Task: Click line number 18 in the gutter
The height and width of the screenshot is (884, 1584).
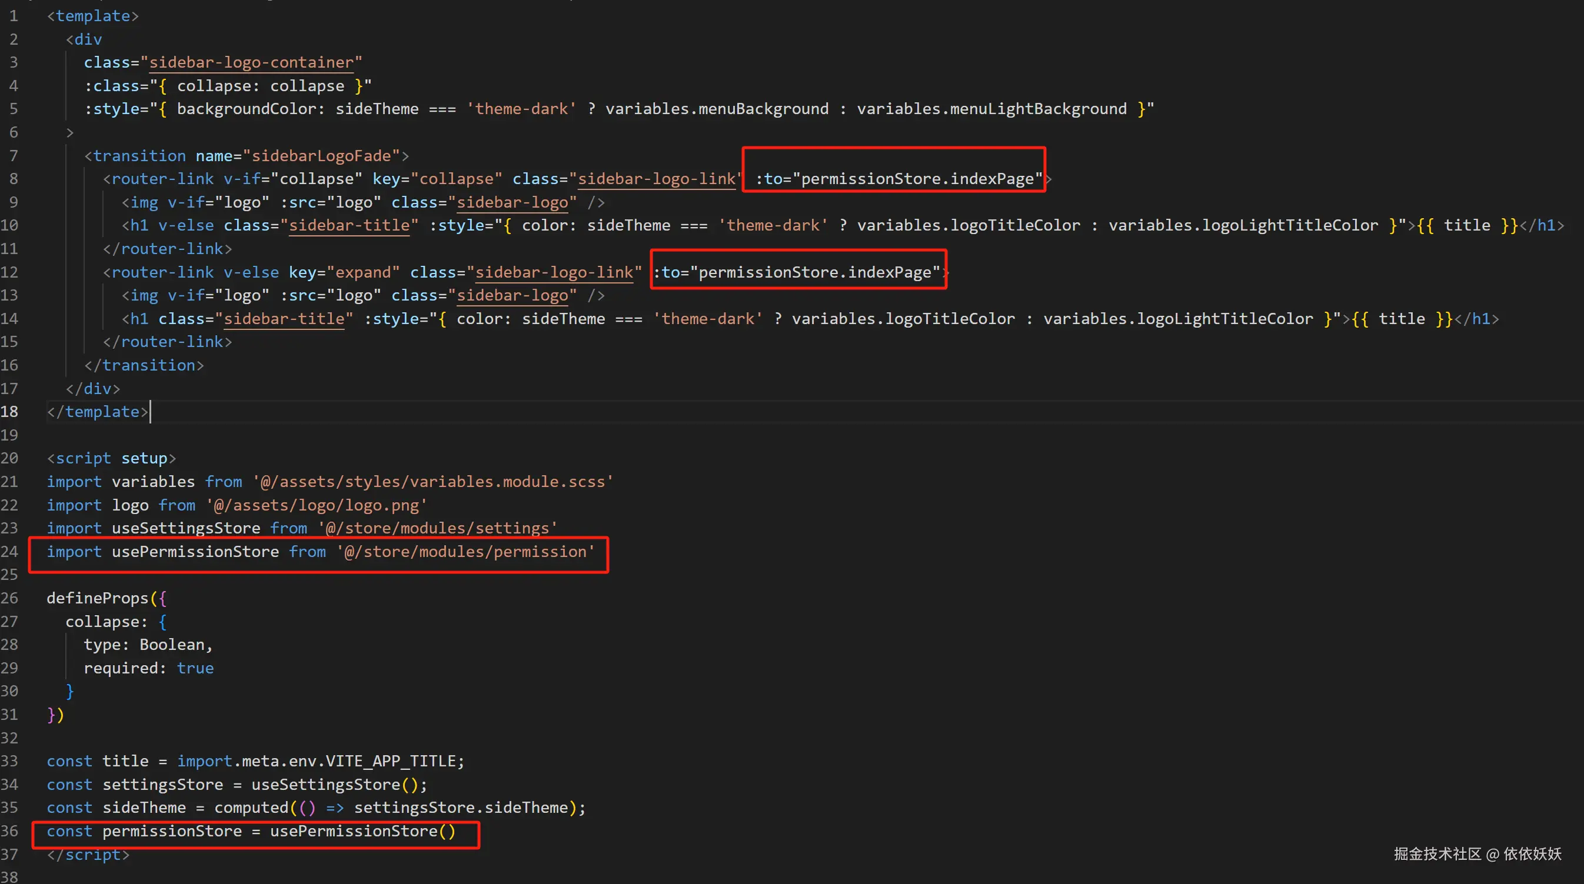Action: pos(9,411)
